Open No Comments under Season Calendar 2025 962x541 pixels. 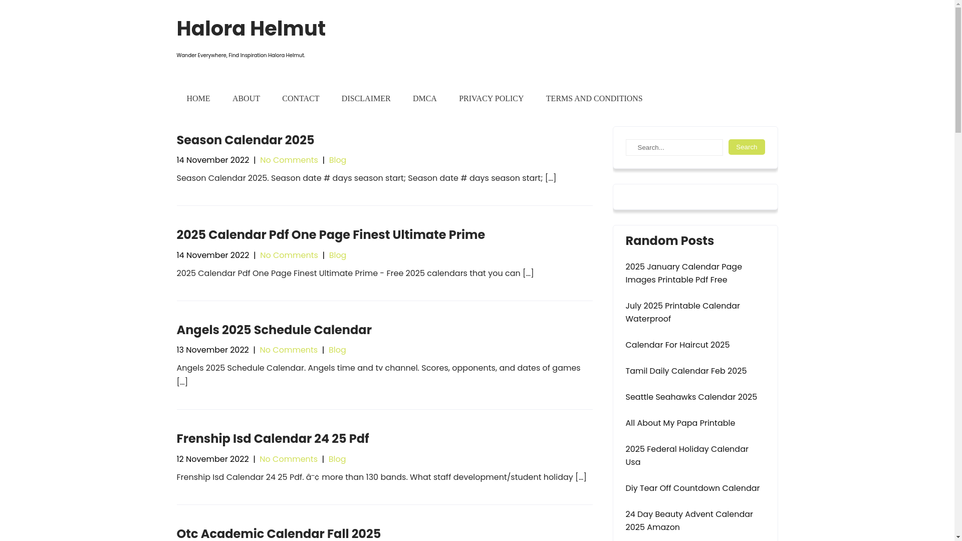pos(289,160)
